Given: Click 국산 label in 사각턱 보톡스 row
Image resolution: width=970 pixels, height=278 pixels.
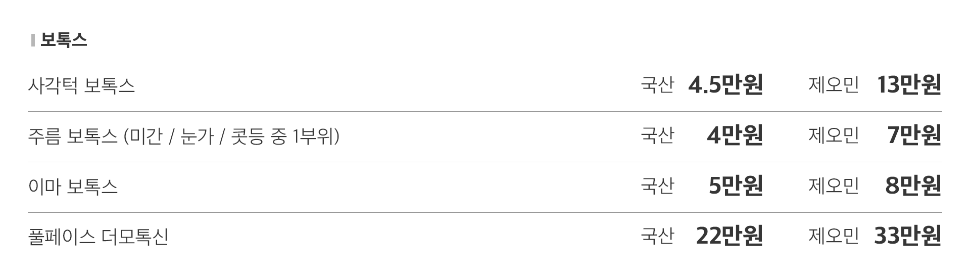Looking at the screenshot, I should 657,85.
